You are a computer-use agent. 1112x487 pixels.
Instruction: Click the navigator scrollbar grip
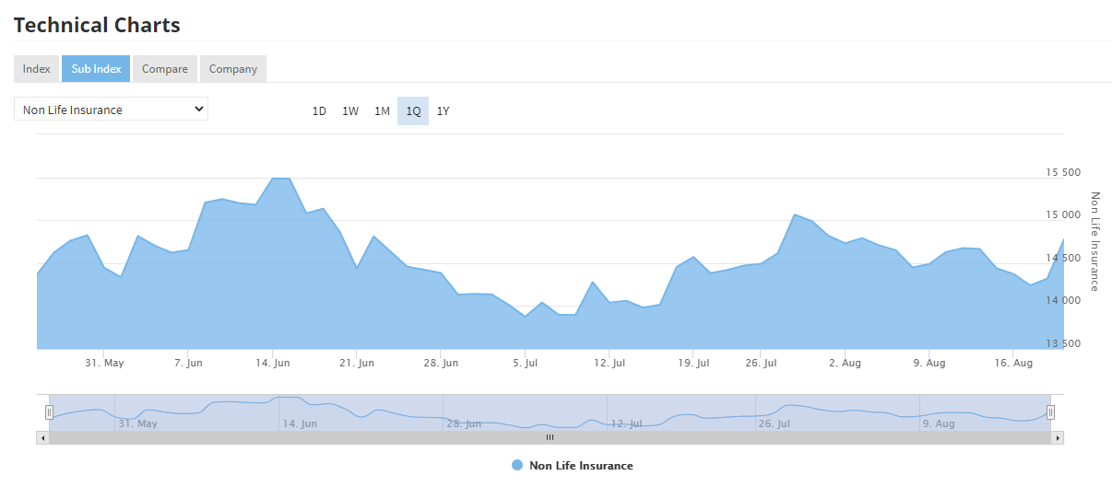pos(550,438)
